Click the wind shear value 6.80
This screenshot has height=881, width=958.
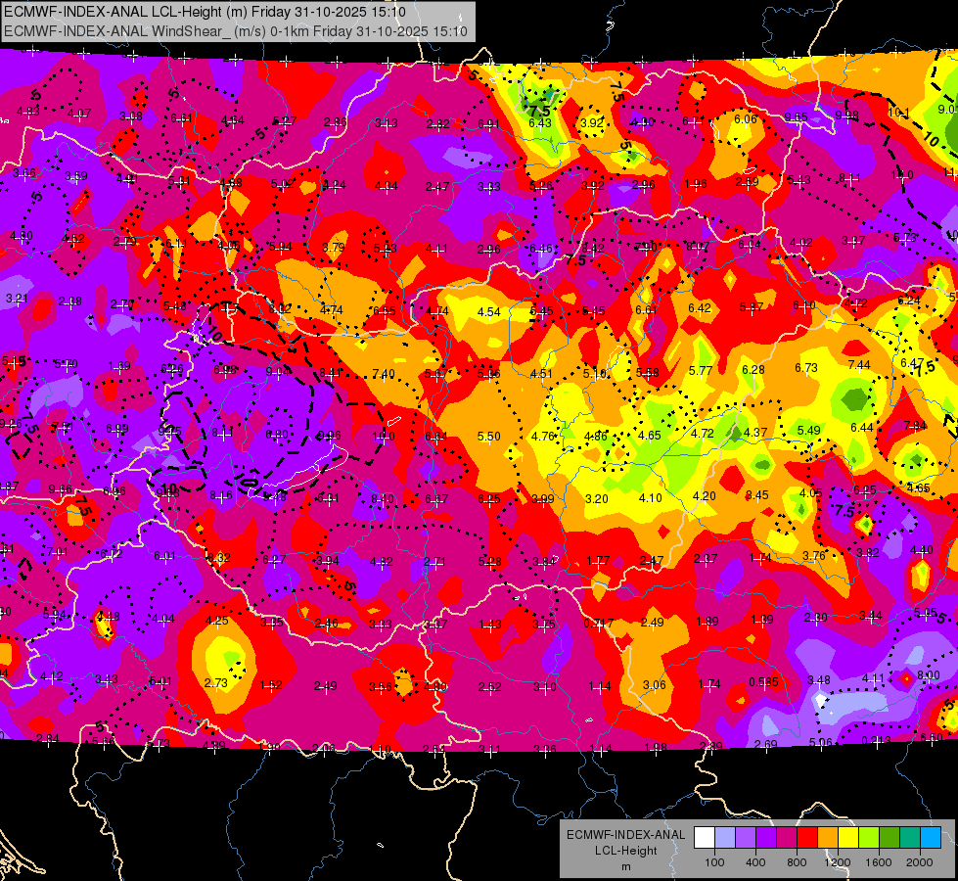[x=277, y=435]
